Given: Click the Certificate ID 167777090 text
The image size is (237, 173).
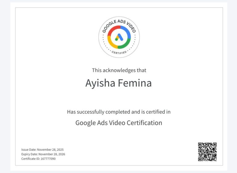Looking at the screenshot, I should [x=39, y=159].
